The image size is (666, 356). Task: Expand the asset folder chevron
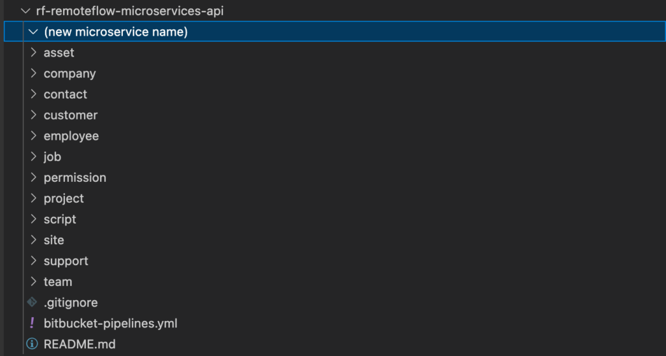tap(33, 53)
